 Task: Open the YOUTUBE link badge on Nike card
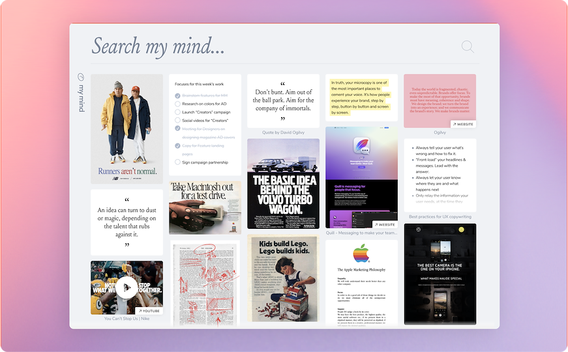[x=149, y=311]
